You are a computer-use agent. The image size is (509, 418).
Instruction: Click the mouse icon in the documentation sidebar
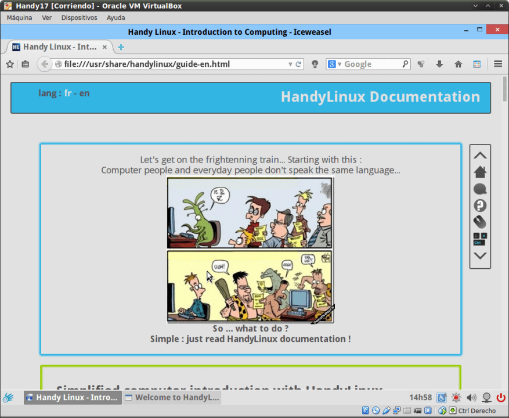pos(480,222)
